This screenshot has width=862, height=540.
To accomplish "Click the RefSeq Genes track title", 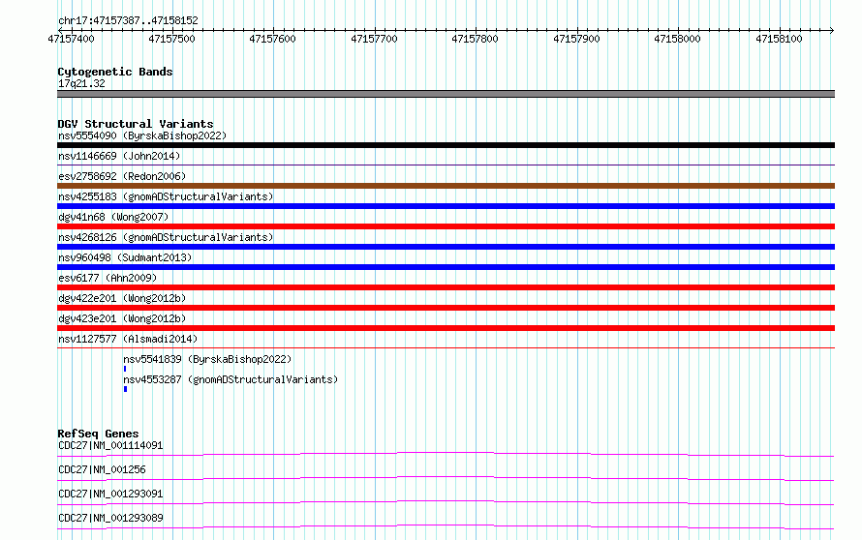I will click(98, 434).
